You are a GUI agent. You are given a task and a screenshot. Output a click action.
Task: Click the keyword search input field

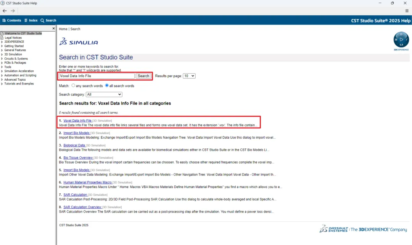click(97, 76)
